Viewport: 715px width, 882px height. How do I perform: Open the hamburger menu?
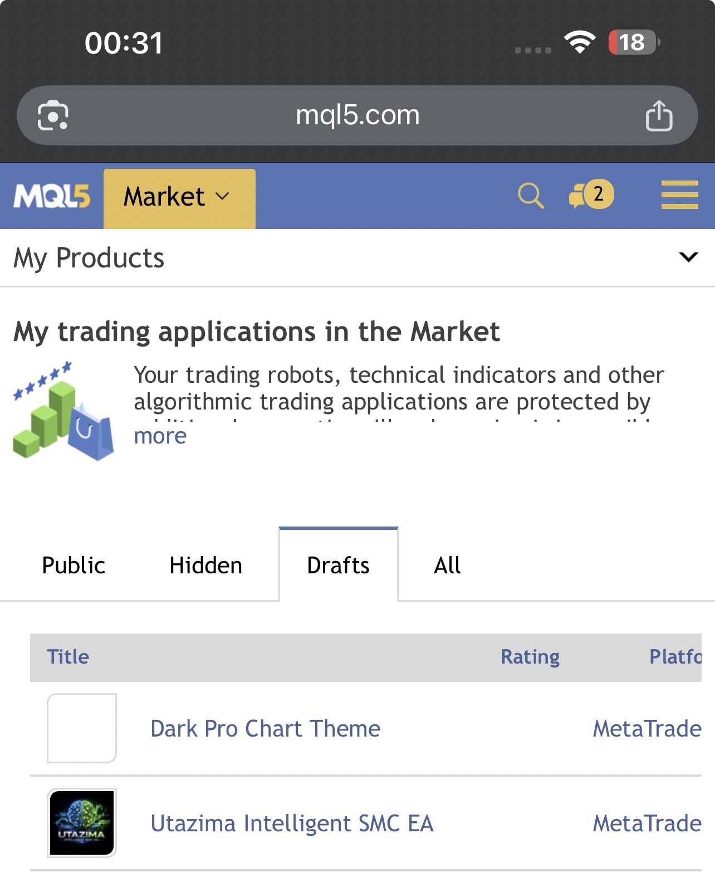(679, 195)
